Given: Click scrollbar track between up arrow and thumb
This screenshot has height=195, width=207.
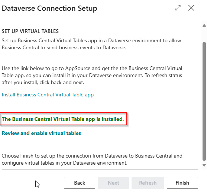Looking at the screenshot, I should pyautogui.click(x=204, y=34).
